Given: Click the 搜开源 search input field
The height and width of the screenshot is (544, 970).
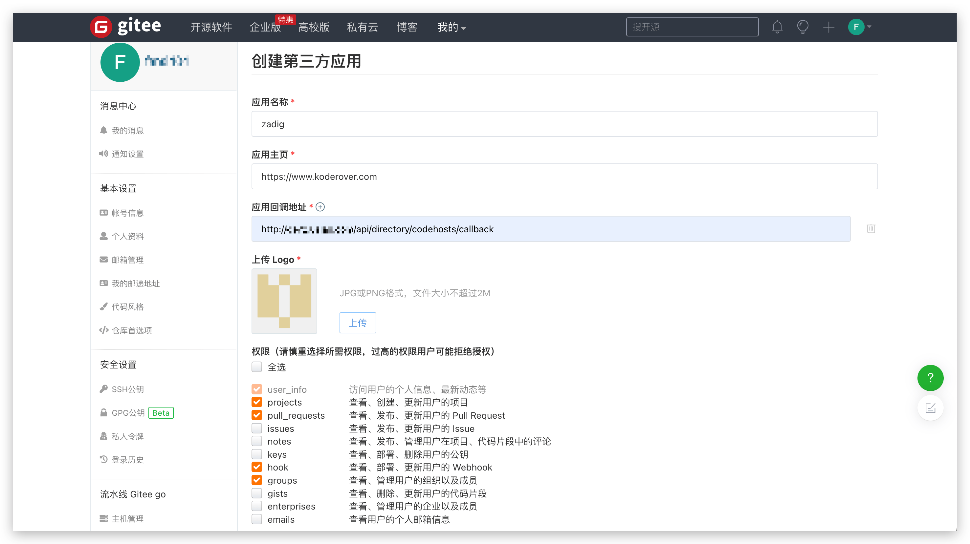Looking at the screenshot, I should (x=692, y=27).
